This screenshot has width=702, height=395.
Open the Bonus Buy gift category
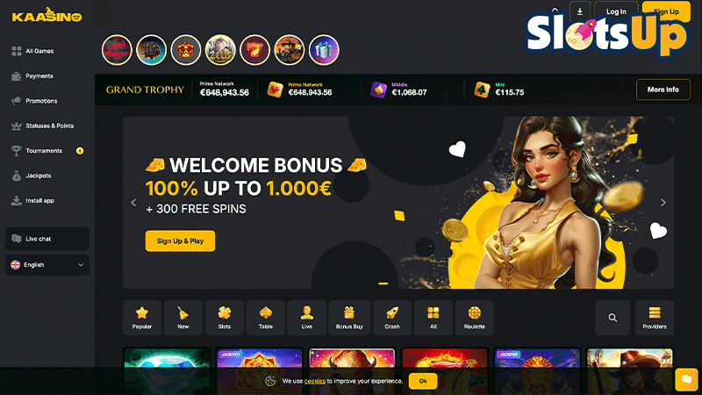(x=349, y=318)
